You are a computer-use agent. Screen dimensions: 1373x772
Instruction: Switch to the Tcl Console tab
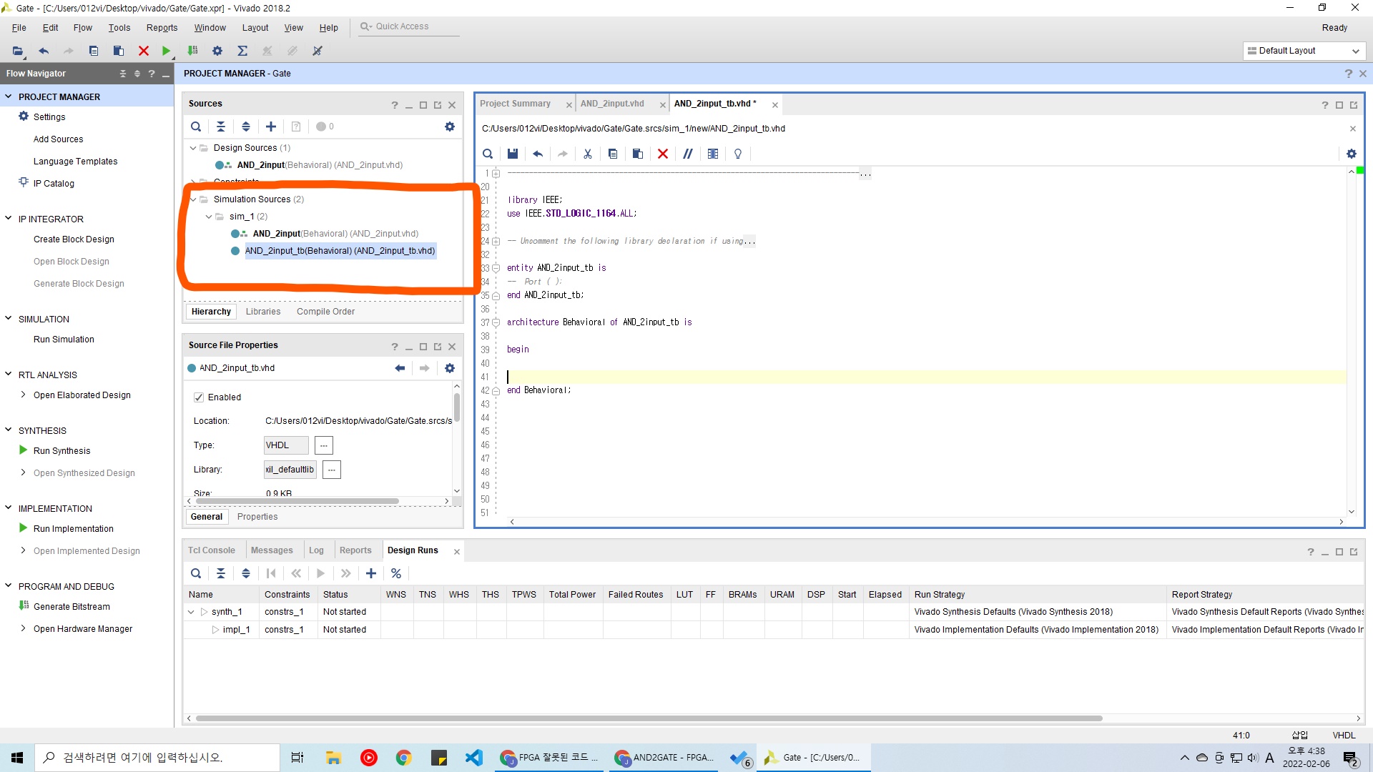click(211, 550)
